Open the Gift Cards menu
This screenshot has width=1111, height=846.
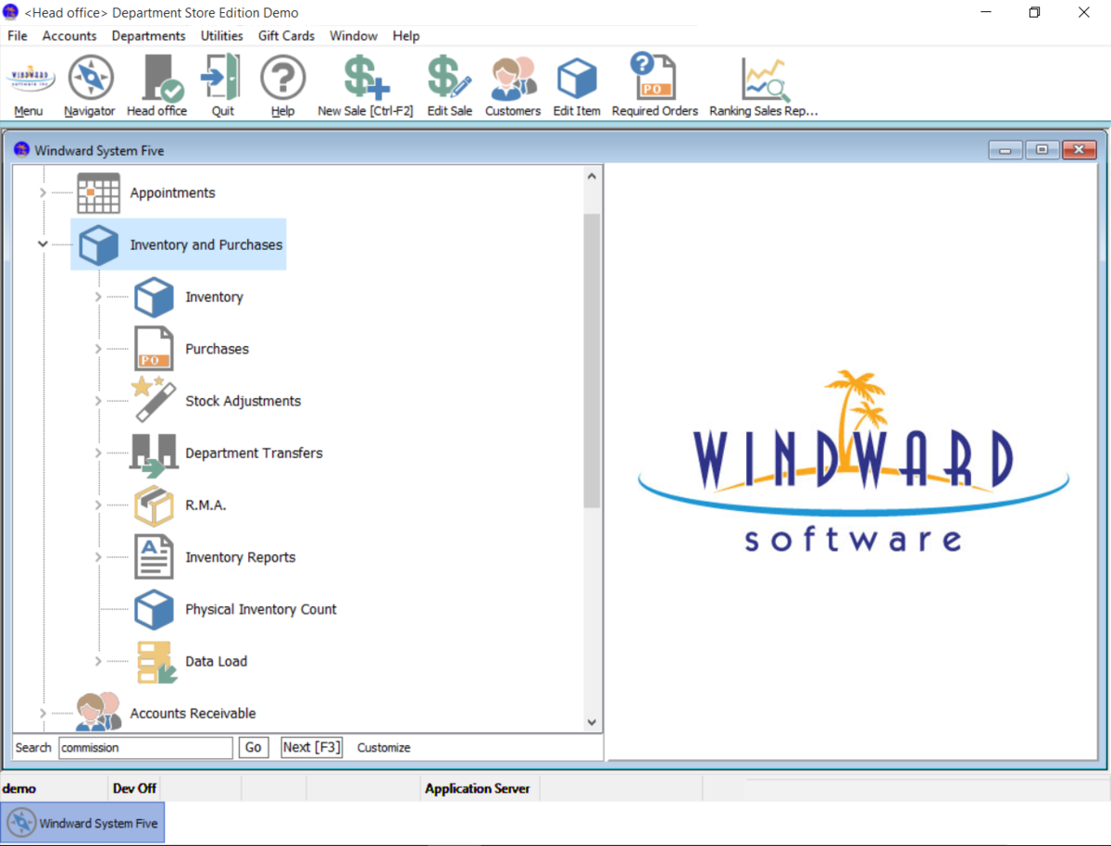coord(286,36)
